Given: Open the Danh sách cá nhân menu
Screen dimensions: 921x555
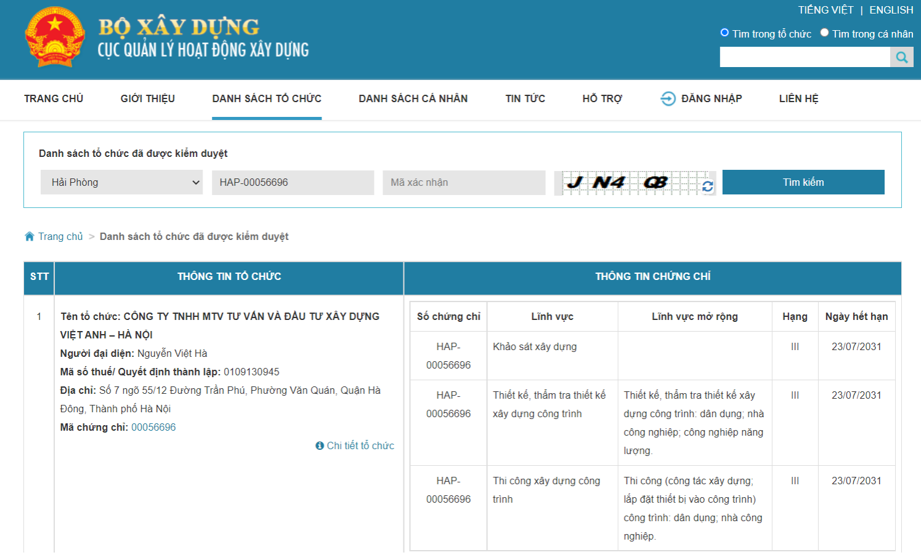Looking at the screenshot, I should tap(413, 98).
